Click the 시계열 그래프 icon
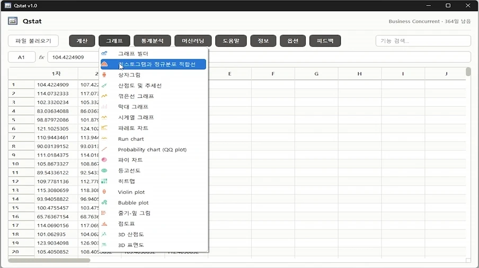 104,117
